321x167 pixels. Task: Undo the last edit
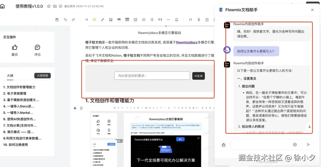65,20
